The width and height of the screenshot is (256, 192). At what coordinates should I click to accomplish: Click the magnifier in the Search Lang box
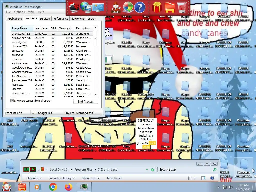(x=215, y=170)
